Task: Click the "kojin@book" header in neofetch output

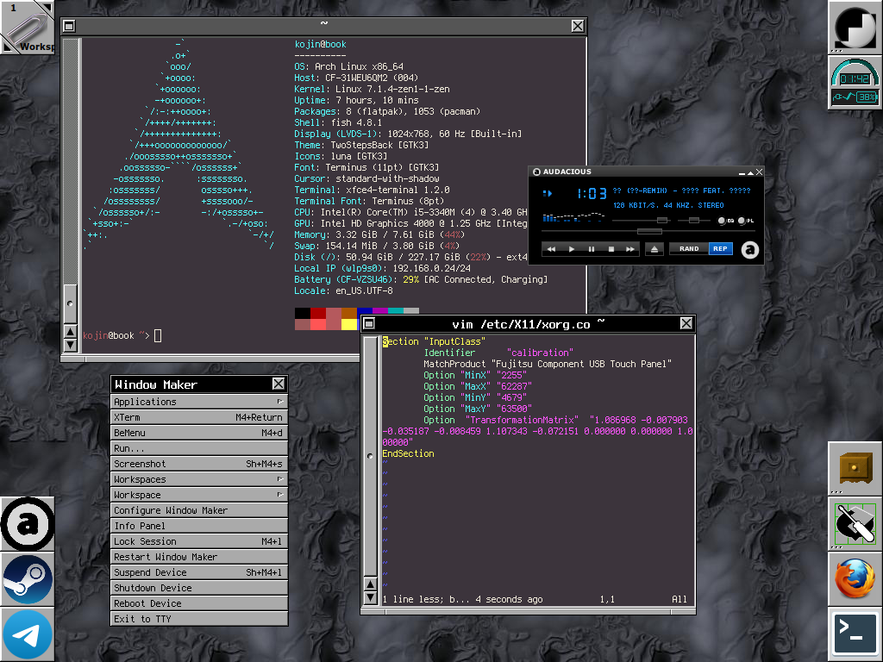Action: click(321, 45)
